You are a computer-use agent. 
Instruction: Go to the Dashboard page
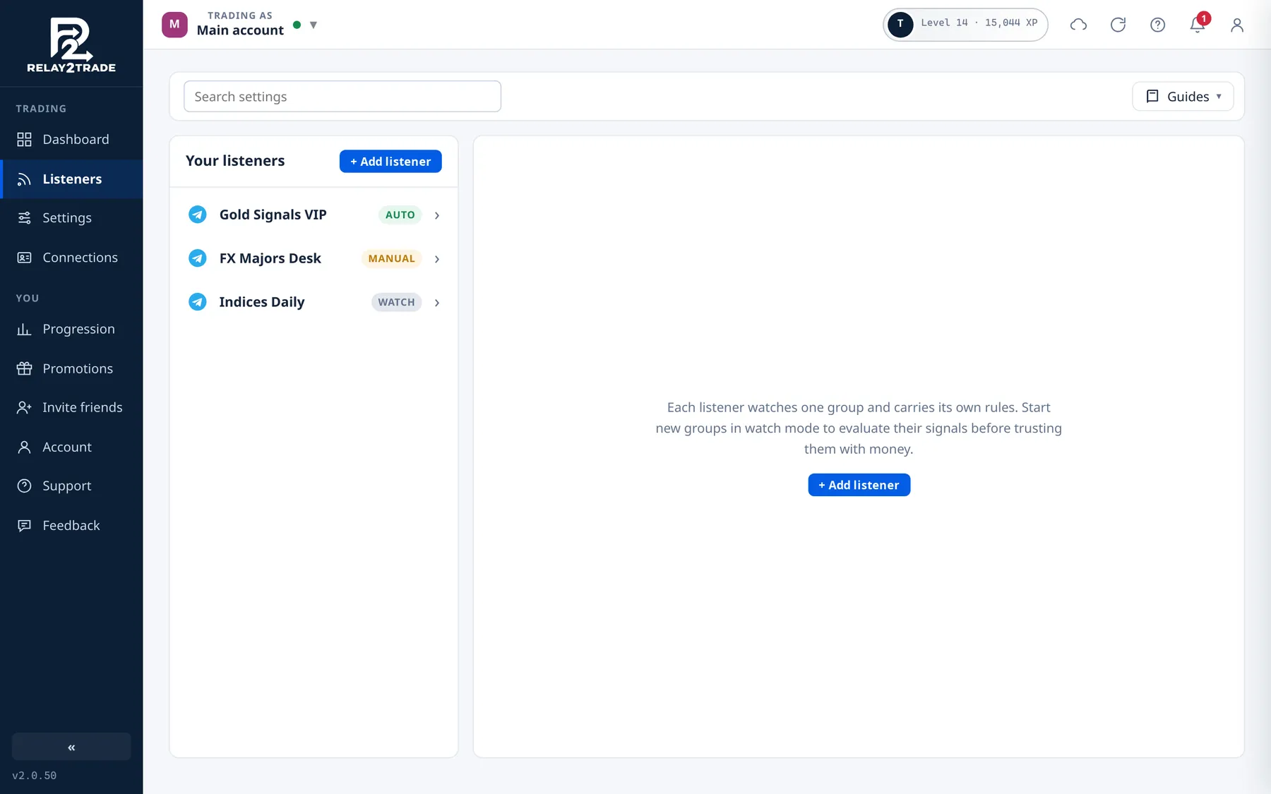tap(71, 140)
